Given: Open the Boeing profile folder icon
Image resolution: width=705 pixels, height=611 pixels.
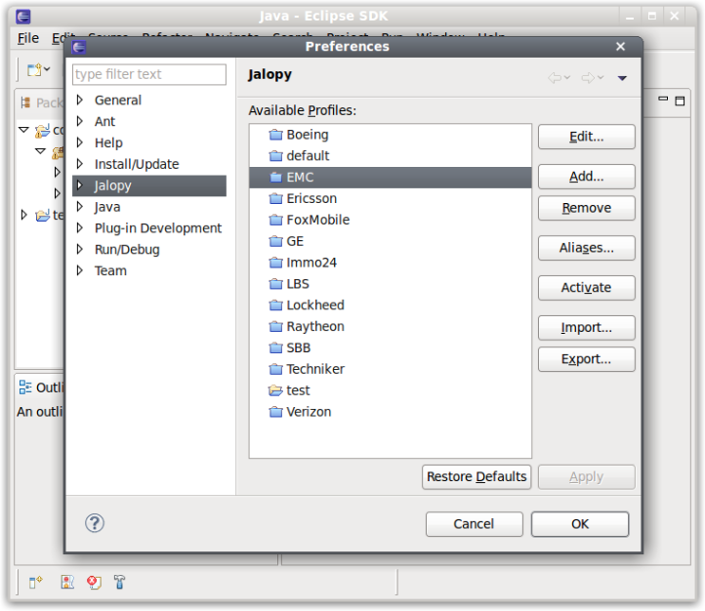Looking at the screenshot, I should (275, 135).
